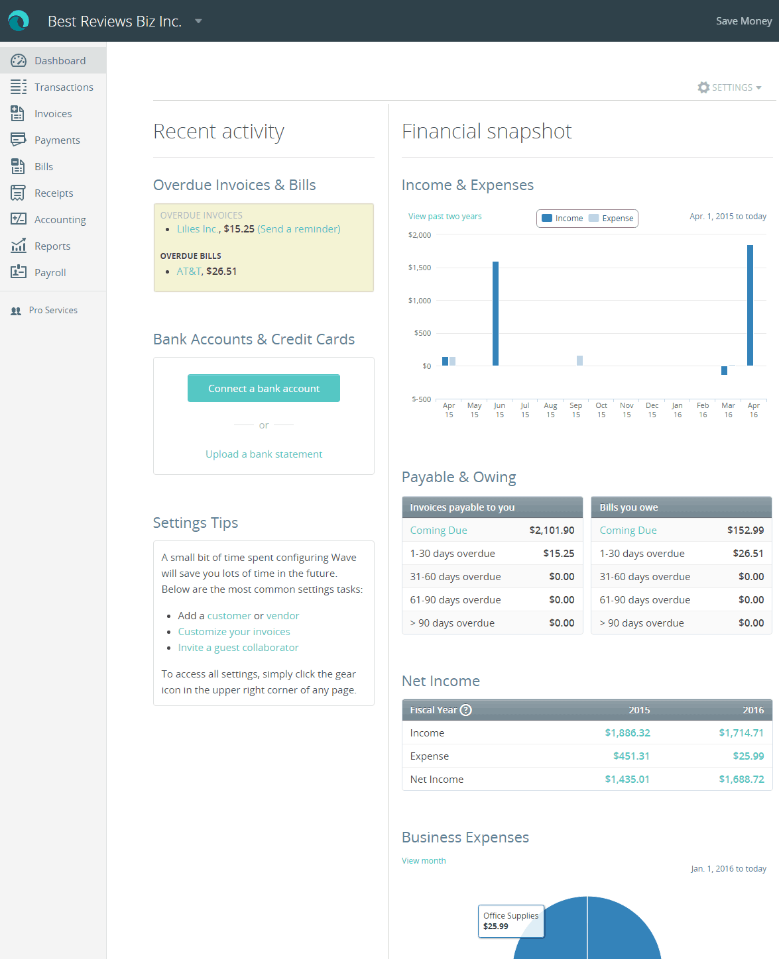Open Reports via the chart icon
779x959 pixels.
coord(17,246)
